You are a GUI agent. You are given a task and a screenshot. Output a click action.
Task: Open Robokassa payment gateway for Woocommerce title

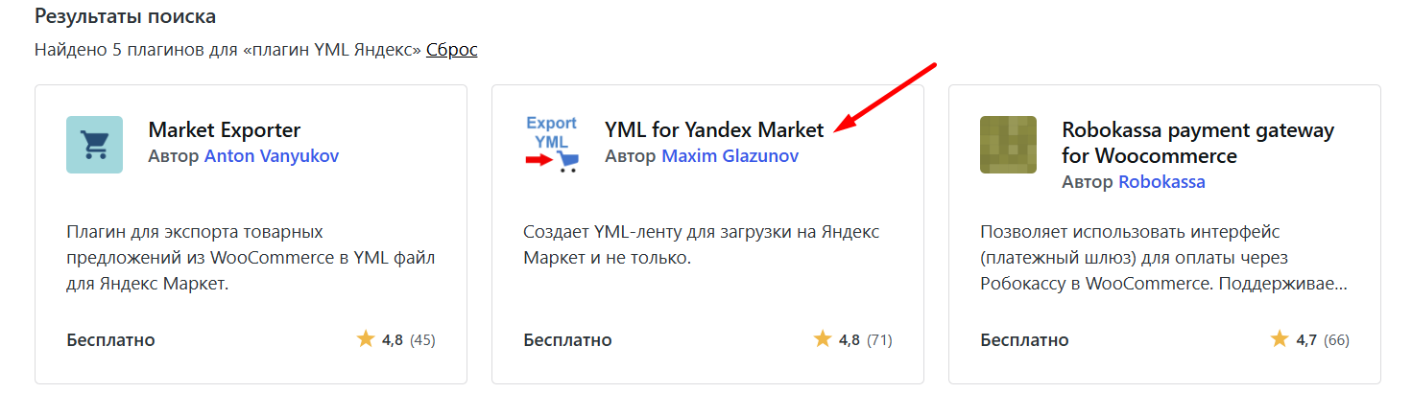coord(1198,143)
